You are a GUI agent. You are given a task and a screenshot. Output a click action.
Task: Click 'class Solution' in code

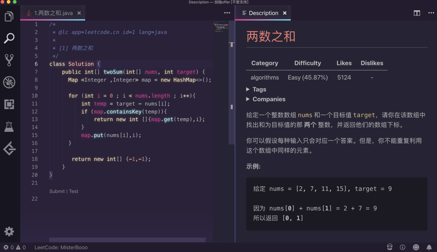pos(72,64)
